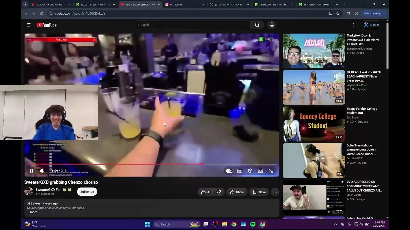Switch to the Instagram tab

coord(184,4)
